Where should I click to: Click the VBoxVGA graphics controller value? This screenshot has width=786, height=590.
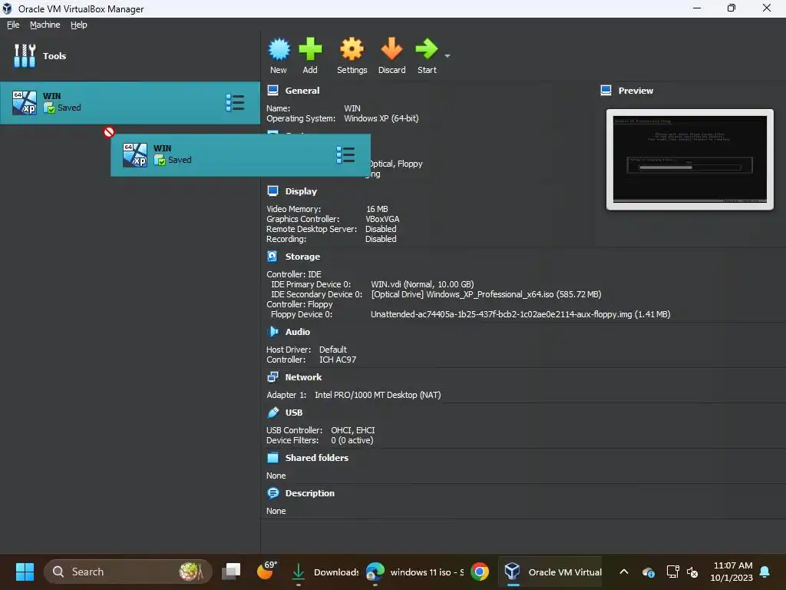(382, 219)
